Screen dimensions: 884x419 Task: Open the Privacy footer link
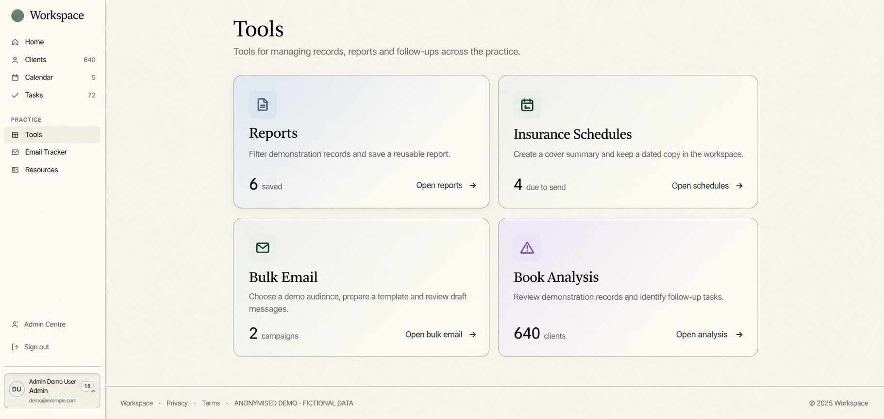coord(177,403)
